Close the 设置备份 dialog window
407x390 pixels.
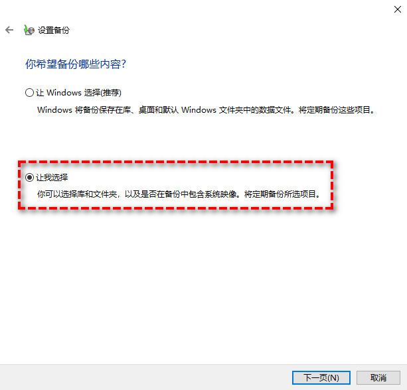[x=398, y=9]
